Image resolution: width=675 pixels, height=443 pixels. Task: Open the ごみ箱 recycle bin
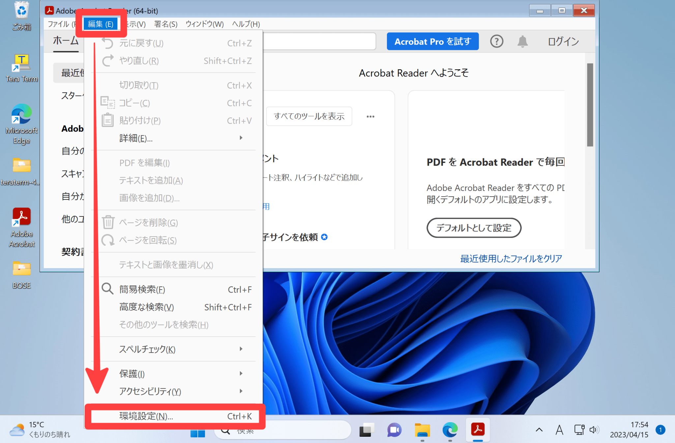tap(21, 12)
